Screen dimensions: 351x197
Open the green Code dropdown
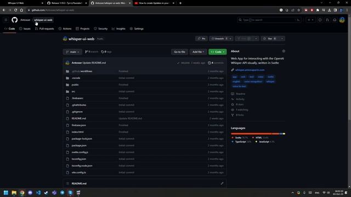tap(217, 52)
